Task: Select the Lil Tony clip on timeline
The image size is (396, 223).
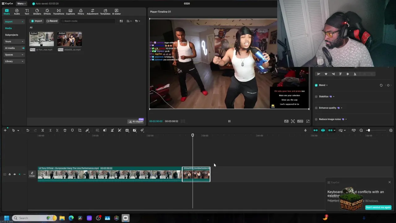Action: pyautogui.click(x=110, y=174)
